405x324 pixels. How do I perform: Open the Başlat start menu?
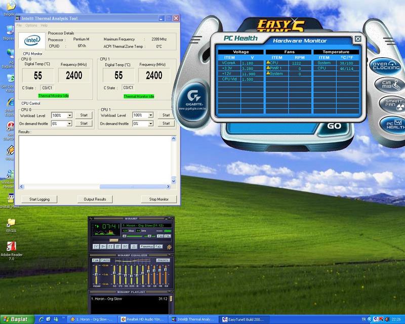(x=17, y=319)
